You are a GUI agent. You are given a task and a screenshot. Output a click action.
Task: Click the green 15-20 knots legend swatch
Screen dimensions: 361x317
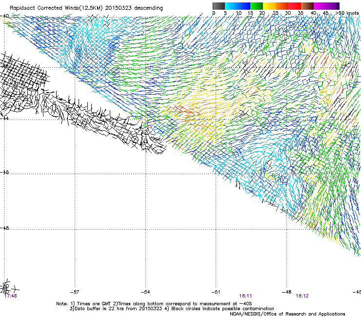coord(257,6)
